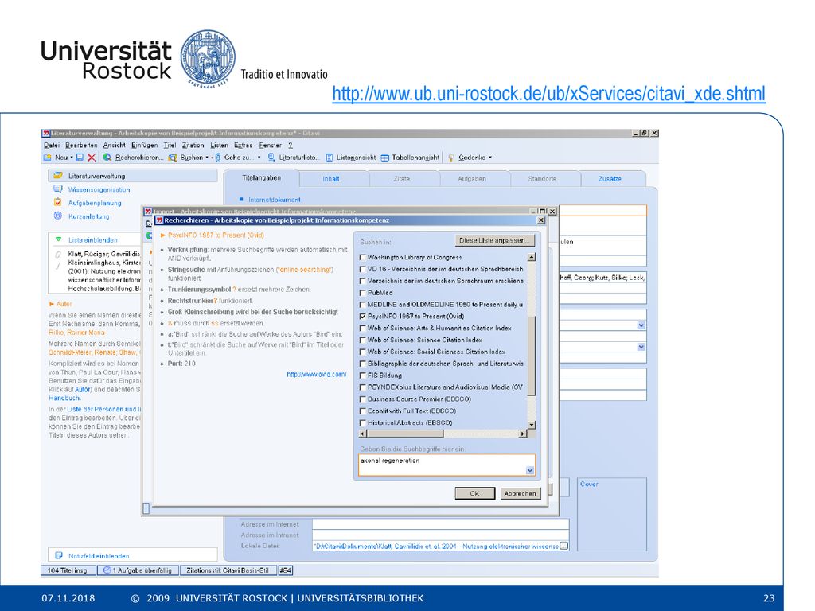Open the Datei menu
This screenshot has height=611, width=815.
point(52,146)
